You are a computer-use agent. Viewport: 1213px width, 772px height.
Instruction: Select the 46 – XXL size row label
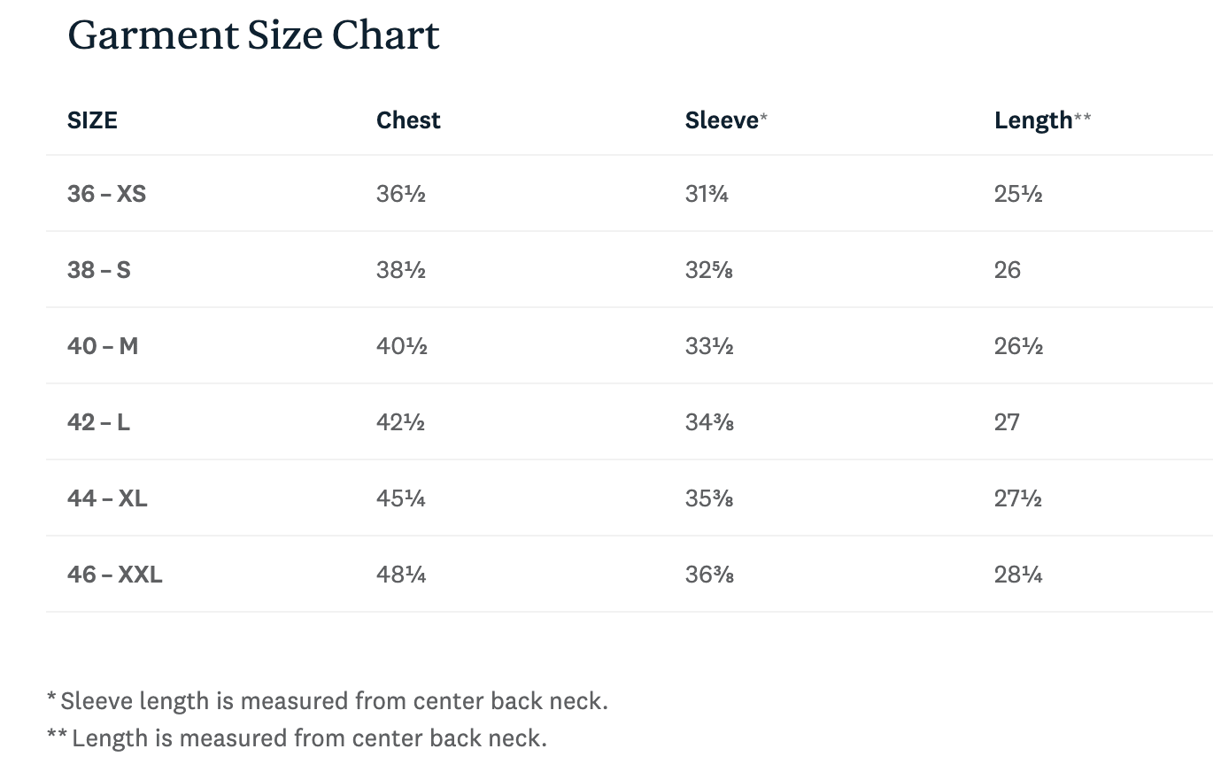[x=115, y=575]
